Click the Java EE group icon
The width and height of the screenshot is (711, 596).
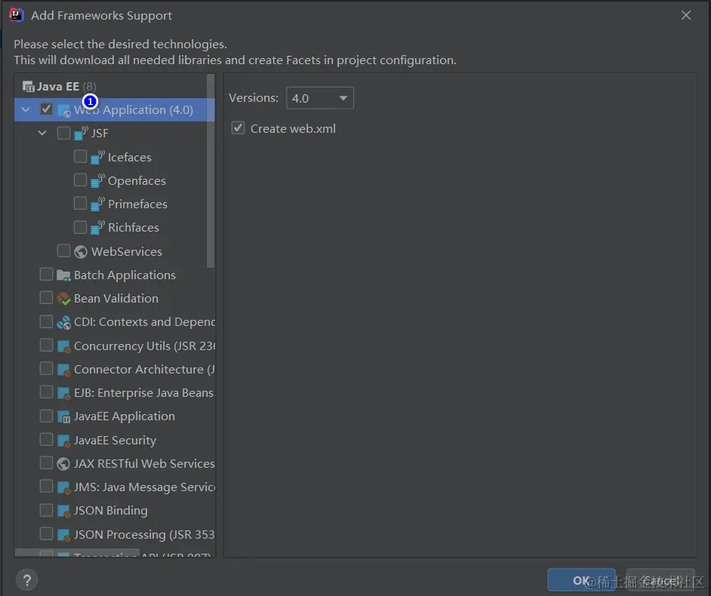click(x=28, y=87)
